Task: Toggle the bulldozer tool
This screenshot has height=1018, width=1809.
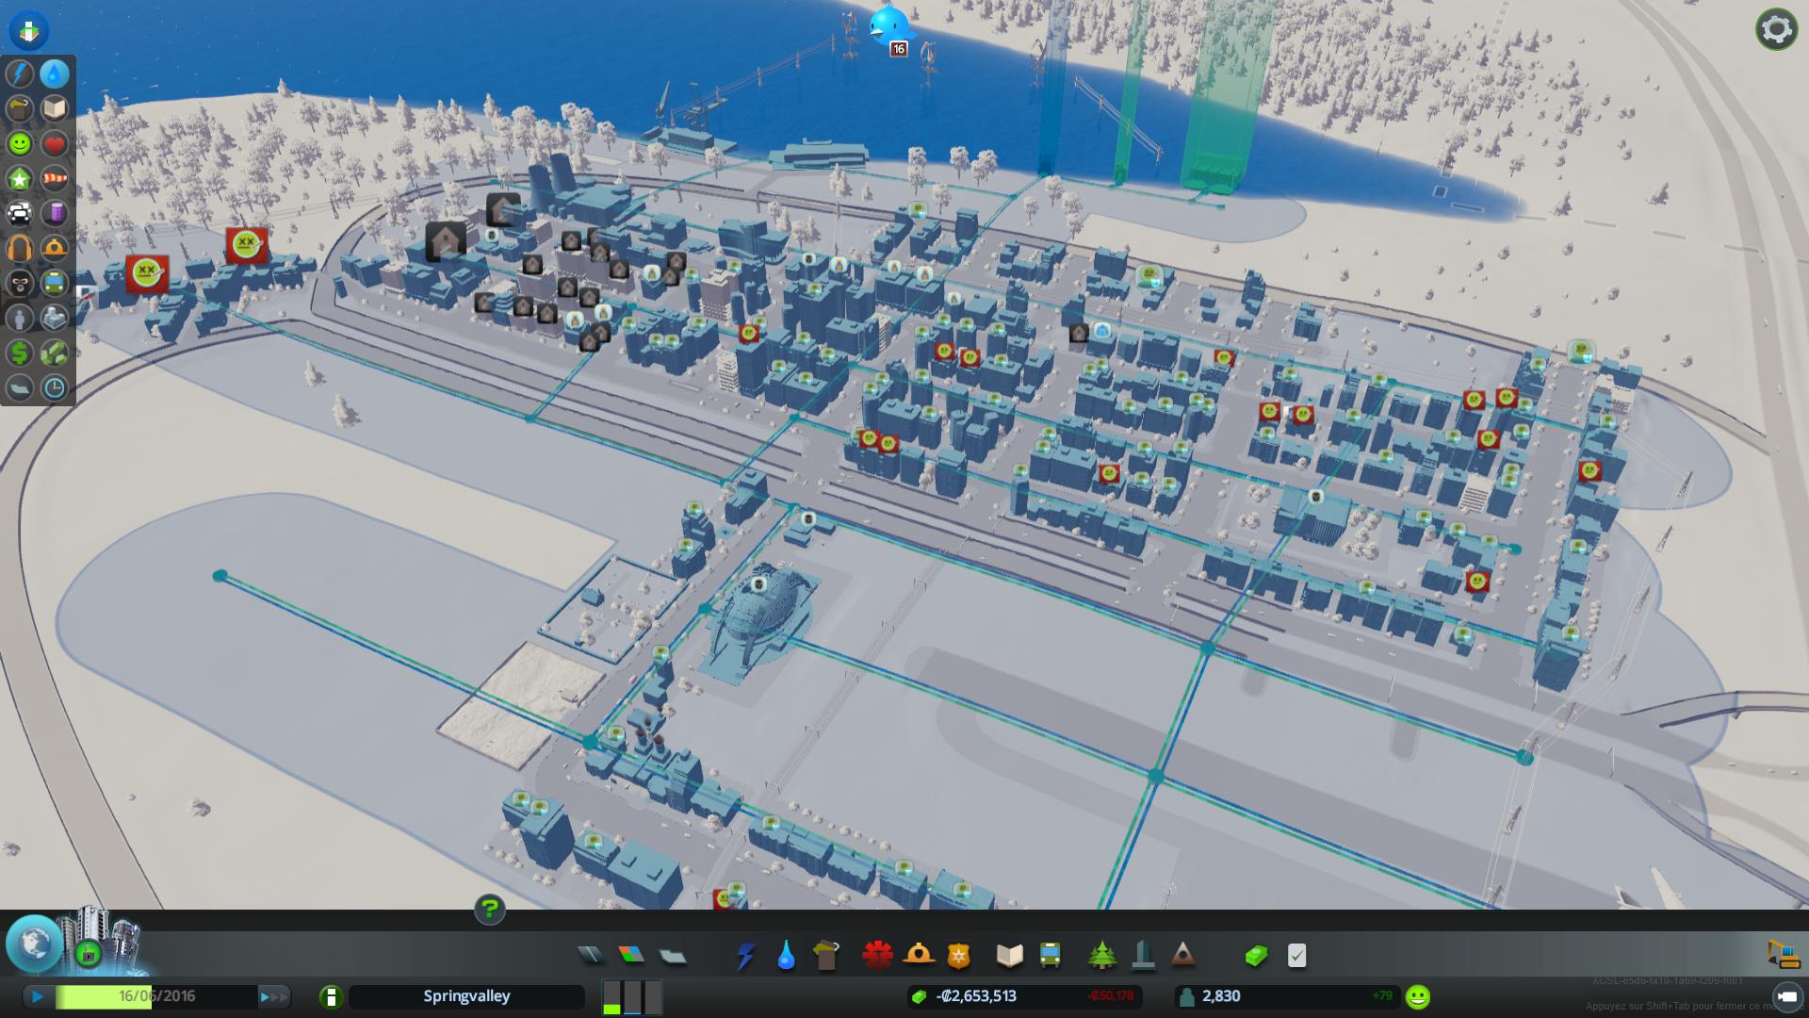Action: (1784, 954)
